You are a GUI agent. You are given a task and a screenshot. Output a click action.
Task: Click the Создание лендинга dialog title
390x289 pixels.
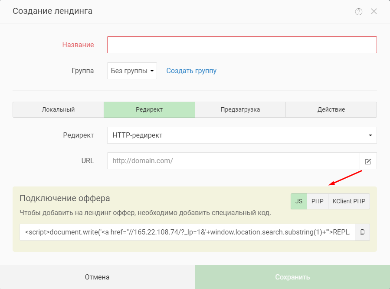(x=52, y=11)
